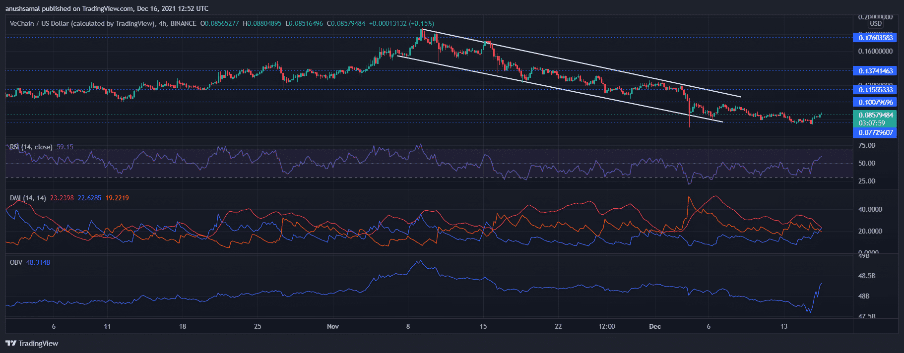Select the 0.10079696 price level label
904x353 pixels.
point(875,102)
